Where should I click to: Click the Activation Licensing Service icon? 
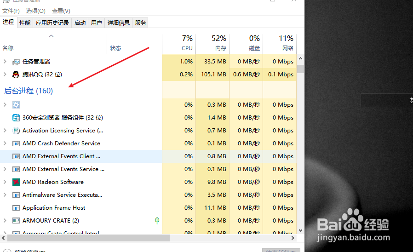pyautogui.click(x=16, y=131)
